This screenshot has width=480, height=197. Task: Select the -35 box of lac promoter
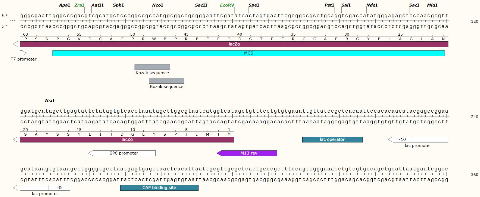[x=59, y=188]
